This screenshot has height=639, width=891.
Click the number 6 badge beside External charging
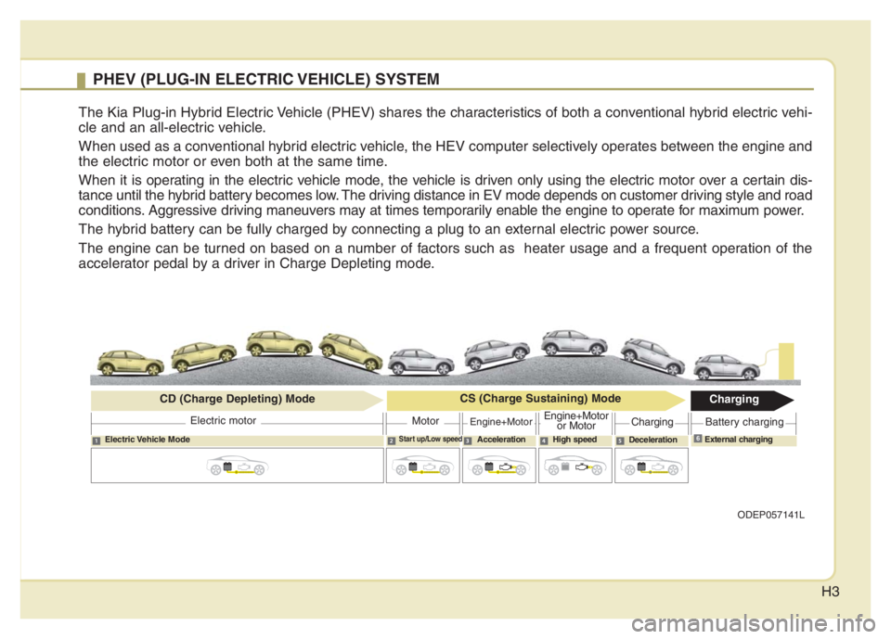pos(697,439)
